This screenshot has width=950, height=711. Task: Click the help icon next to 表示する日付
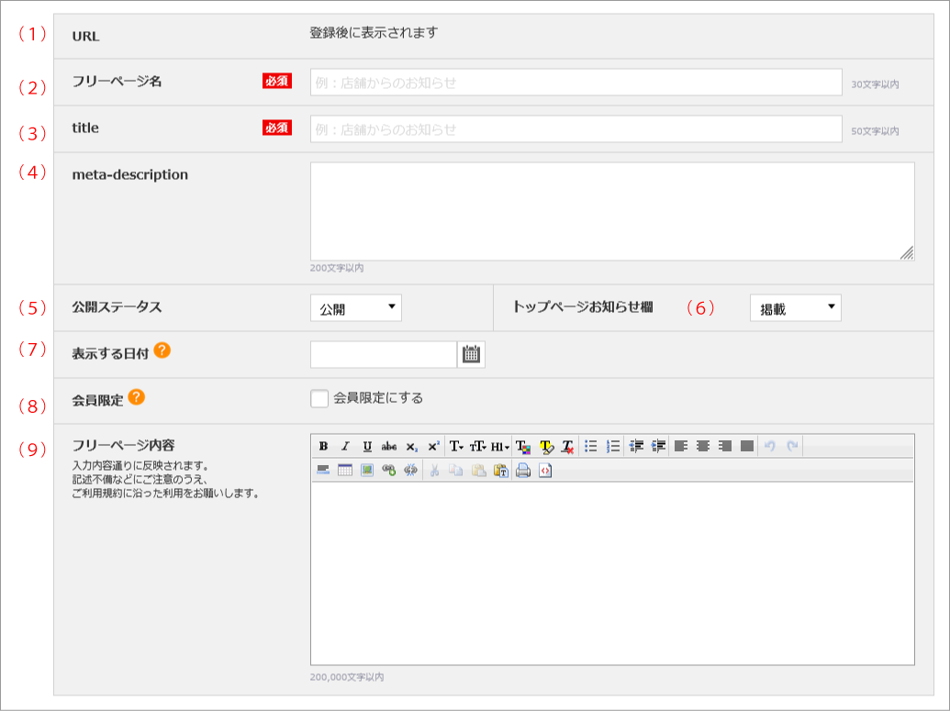[x=162, y=350]
